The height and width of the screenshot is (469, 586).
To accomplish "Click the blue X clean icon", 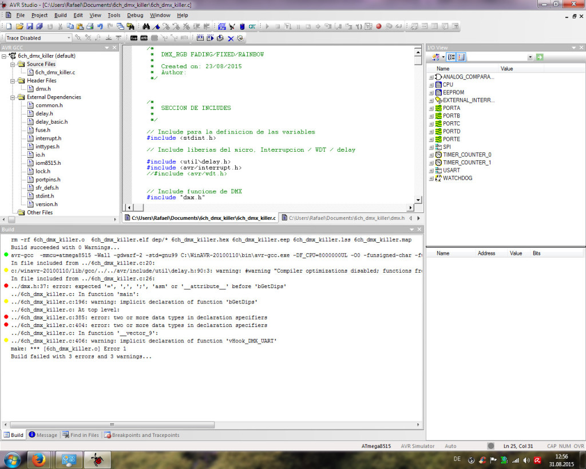I will point(231,38).
